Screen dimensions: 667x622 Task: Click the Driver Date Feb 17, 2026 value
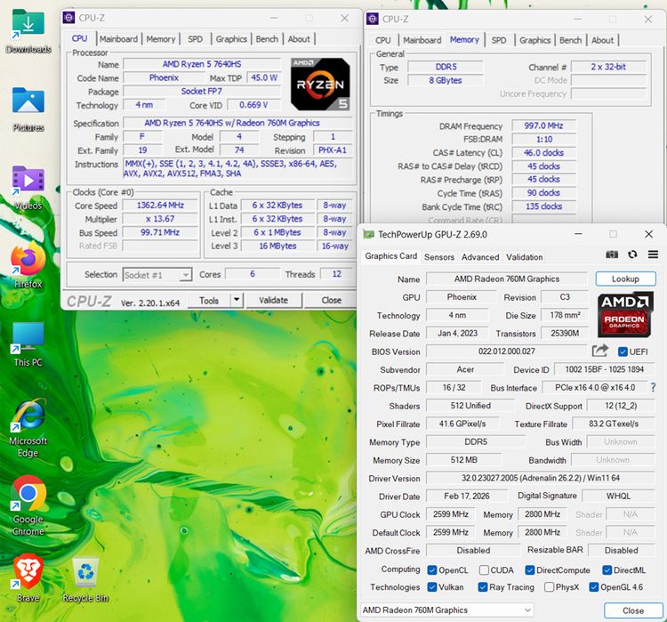point(467,496)
